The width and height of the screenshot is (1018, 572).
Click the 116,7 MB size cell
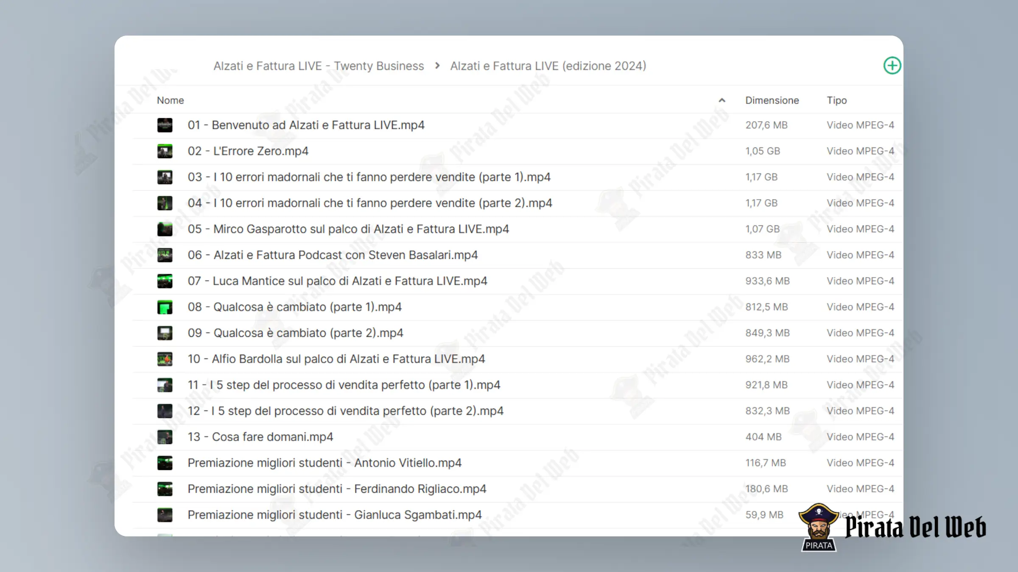pyautogui.click(x=766, y=463)
